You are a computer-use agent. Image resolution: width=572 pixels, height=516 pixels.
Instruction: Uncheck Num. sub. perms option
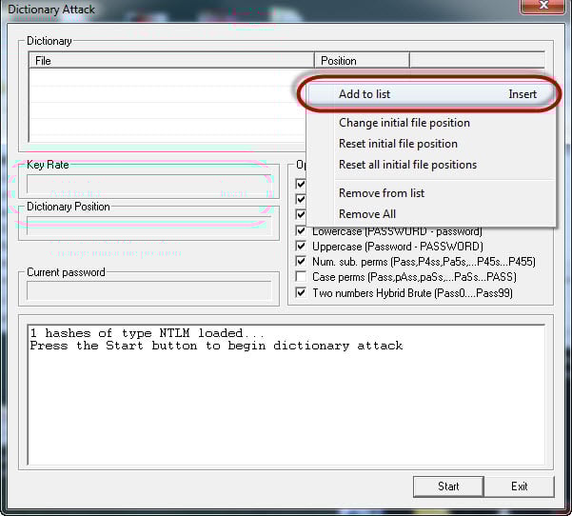coord(302,262)
